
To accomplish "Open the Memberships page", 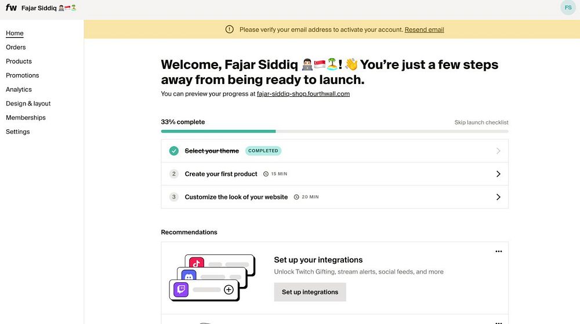I will [26, 118].
